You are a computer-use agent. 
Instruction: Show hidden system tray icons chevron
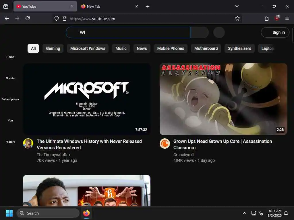[x=245, y=213]
